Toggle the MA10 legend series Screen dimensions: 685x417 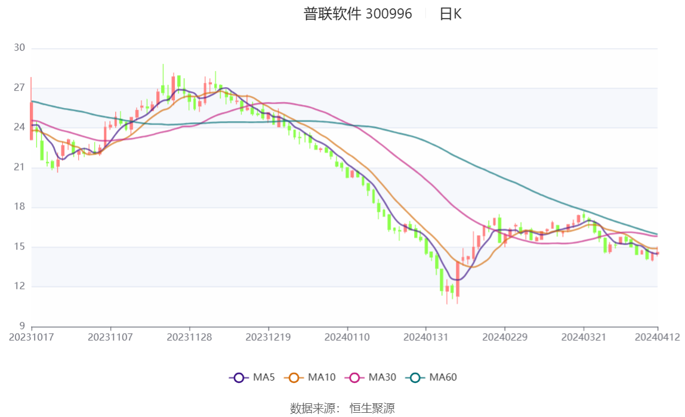click(x=310, y=377)
